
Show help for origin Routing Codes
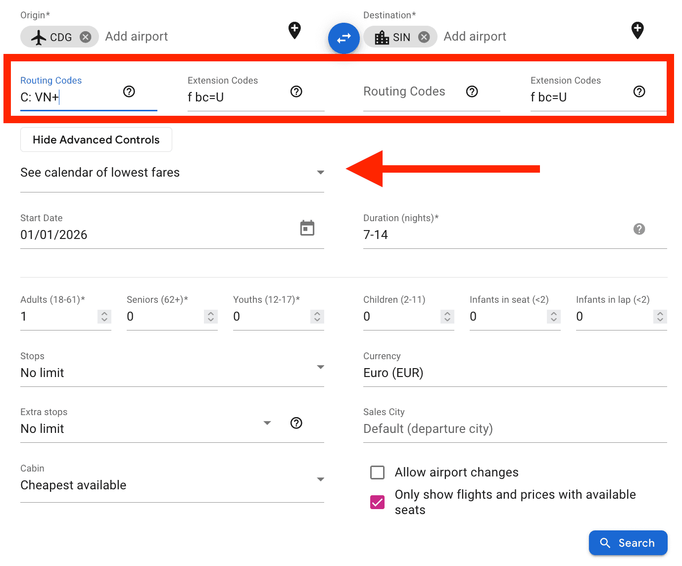click(129, 92)
